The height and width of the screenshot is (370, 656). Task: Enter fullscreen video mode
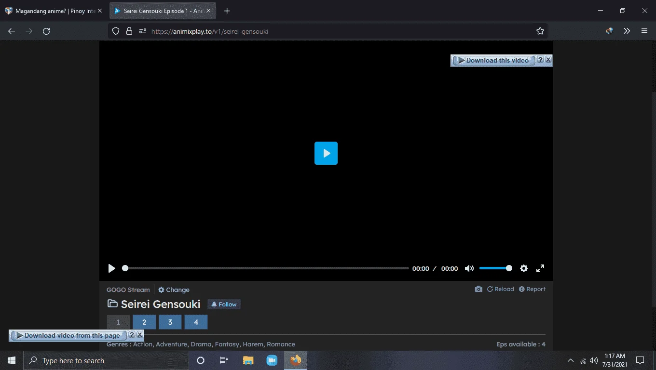click(x=540, y=268)
